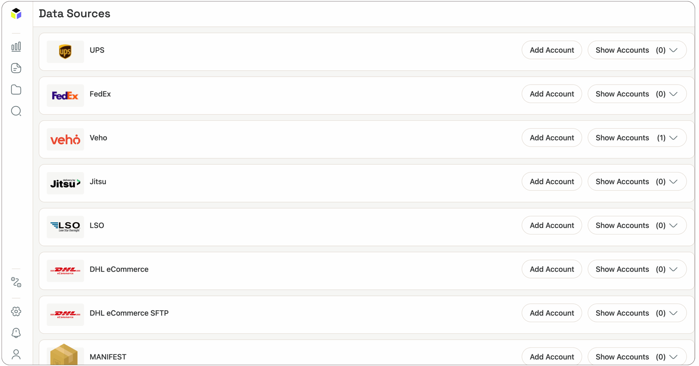Image resolution: width=699 pixels, height=366 pixels.
Task: Click the search magnifier sidebar icon
Action: click(16, 111)
